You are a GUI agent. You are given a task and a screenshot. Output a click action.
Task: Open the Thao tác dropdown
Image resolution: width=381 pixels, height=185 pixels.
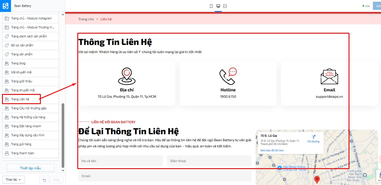tap(13, 180)
